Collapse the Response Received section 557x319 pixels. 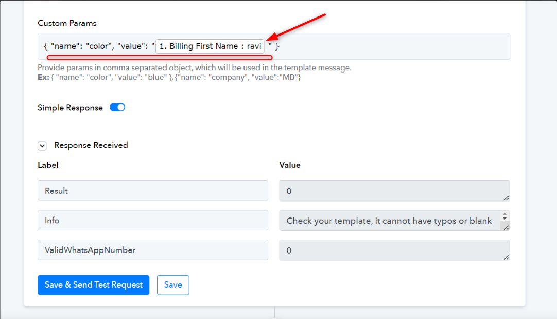pyautogui.click(x=42, y=146)
